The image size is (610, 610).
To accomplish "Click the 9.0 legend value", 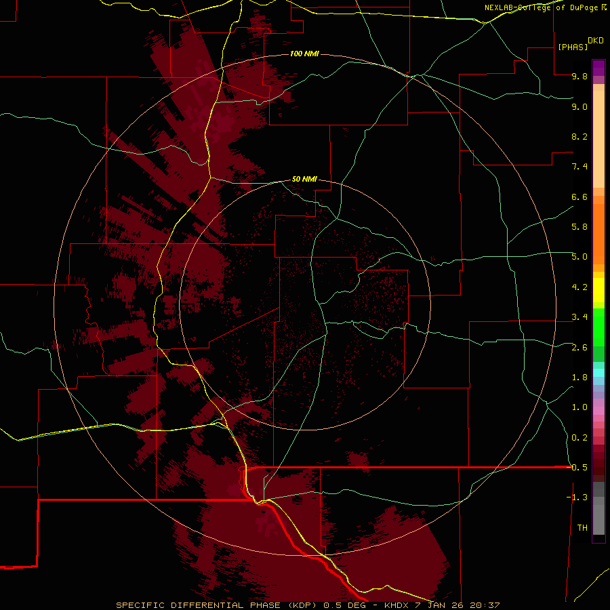I will click(x=579, y=106).
